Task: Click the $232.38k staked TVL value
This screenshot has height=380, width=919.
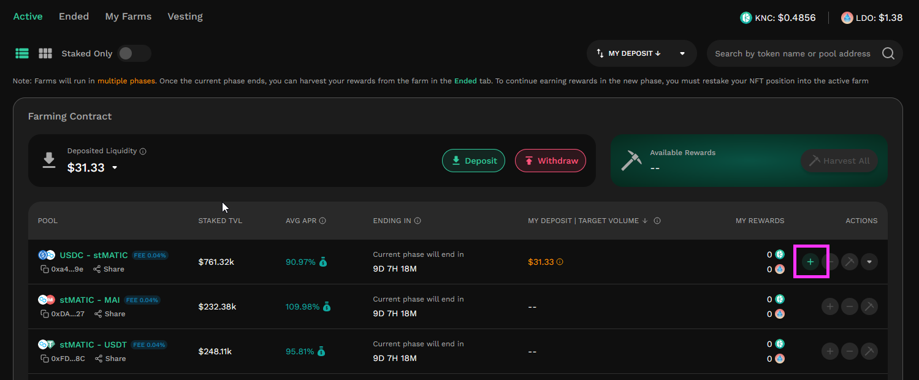Action: pos(217,306)
